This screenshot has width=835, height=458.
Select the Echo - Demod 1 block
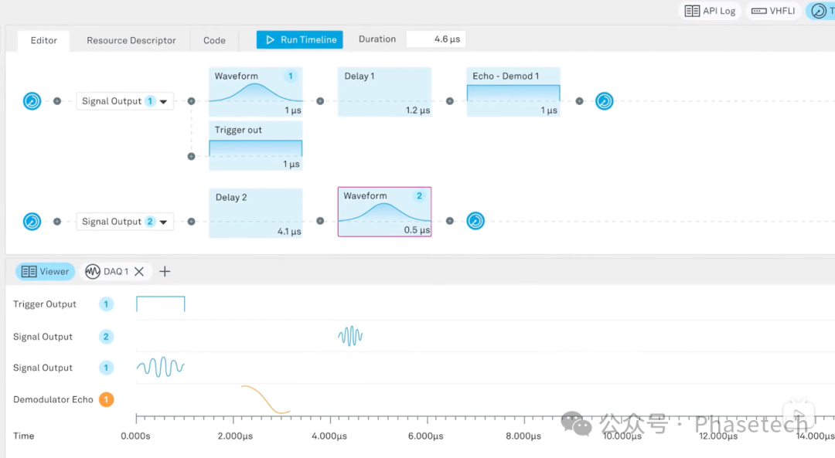point(513,92)
